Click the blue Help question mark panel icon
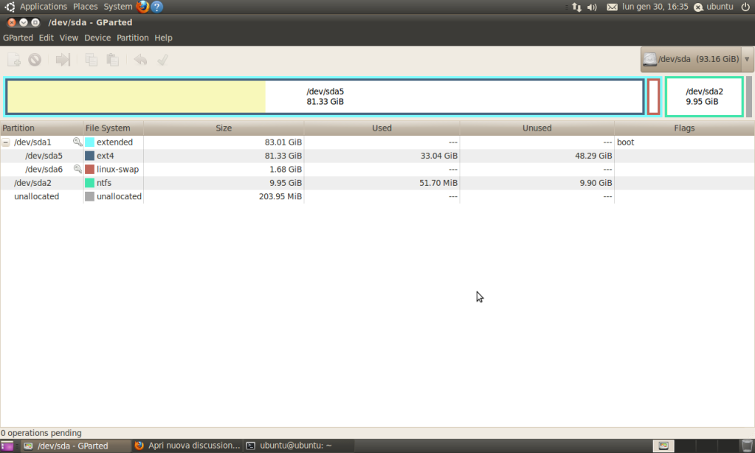The width and height of the screenshot is (755, 453). (157, 7)
